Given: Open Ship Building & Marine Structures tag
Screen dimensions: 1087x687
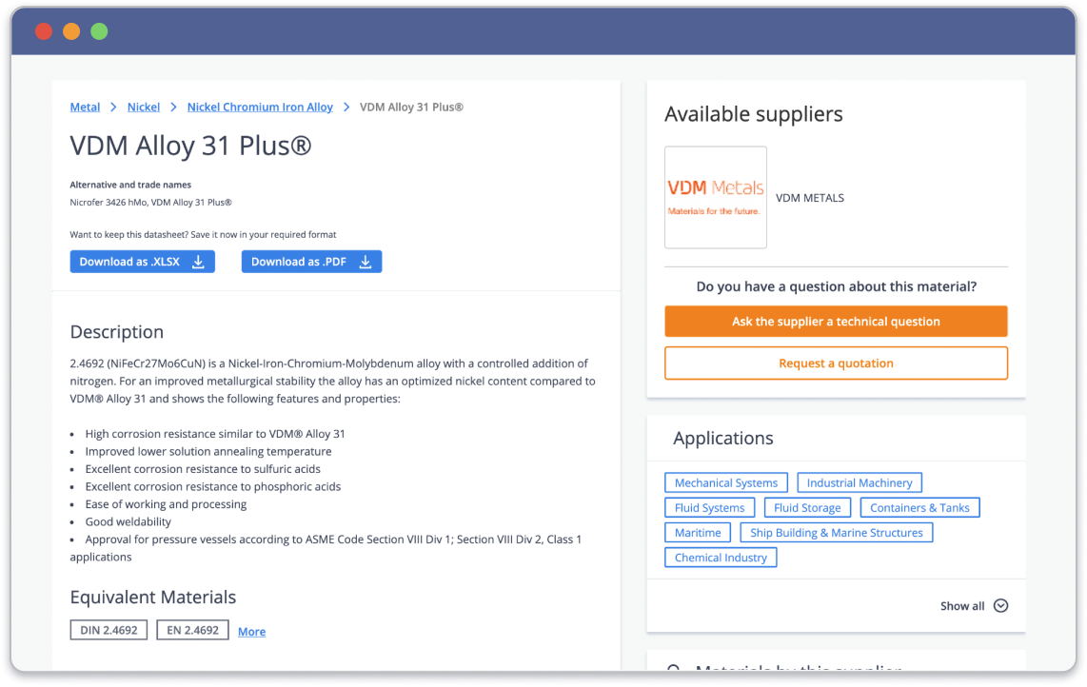Looking at the screenshot, I should pyautogui.click(x=836, y=533).
